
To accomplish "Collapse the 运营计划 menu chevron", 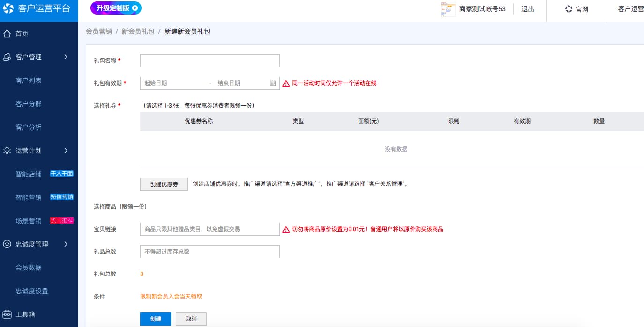I will coord(66,151).
